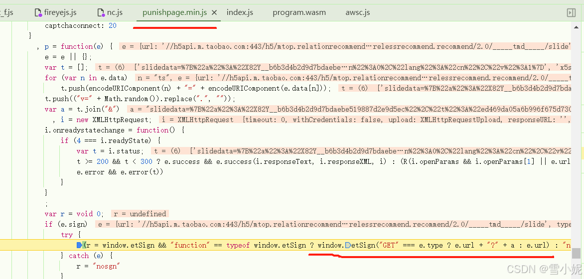Toggle the debugger sidebar panel icon
Viewport: 584px width, 279px height.
coord(571,12)
